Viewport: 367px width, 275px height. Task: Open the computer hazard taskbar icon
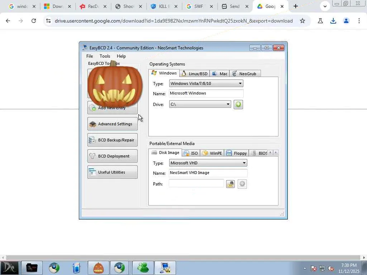(165, 268)
